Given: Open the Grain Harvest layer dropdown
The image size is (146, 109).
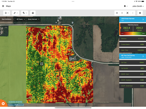Looking at the screenshot, I should 33,19.
